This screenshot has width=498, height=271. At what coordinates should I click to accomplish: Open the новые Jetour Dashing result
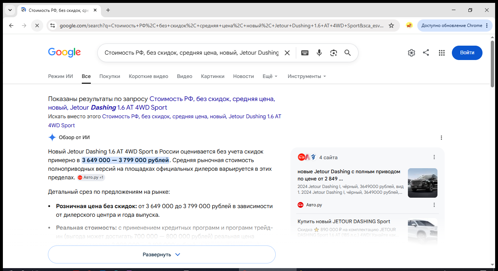tap(349, 175)
